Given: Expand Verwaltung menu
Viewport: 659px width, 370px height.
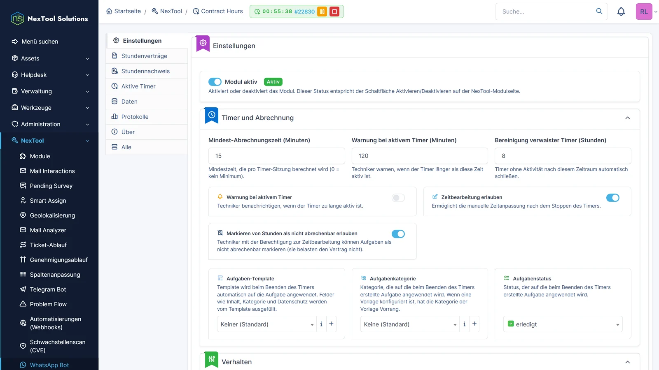Looking at the screenshot, I should (x=49, y=91).
